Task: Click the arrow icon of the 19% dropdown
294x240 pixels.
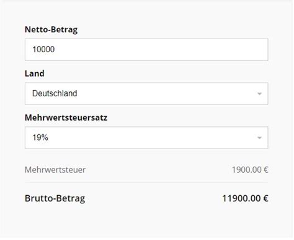Action: point(259,138)
